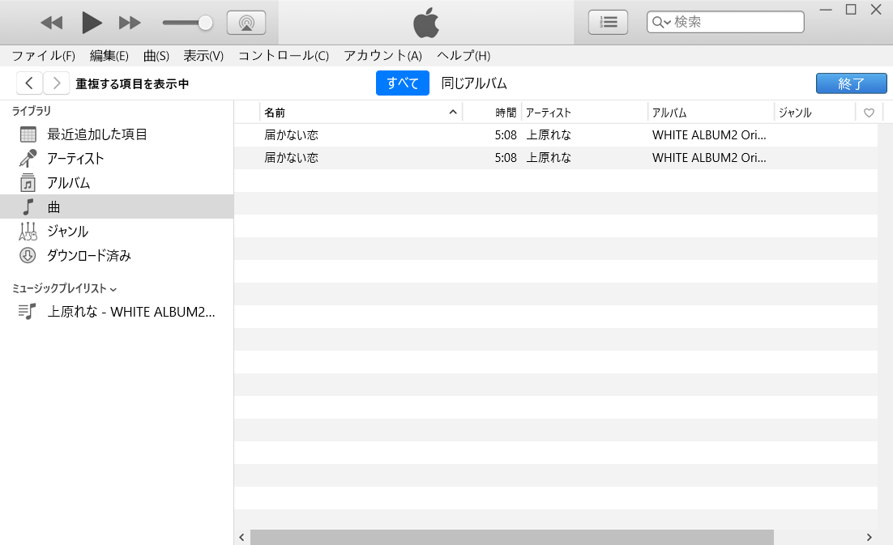
Task: Click the horizontal scrollbar thumb
Action: click(512, 537)
